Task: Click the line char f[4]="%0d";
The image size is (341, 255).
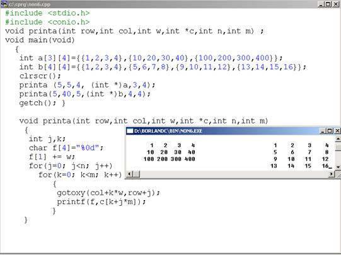Action: [x=66, y=148]
